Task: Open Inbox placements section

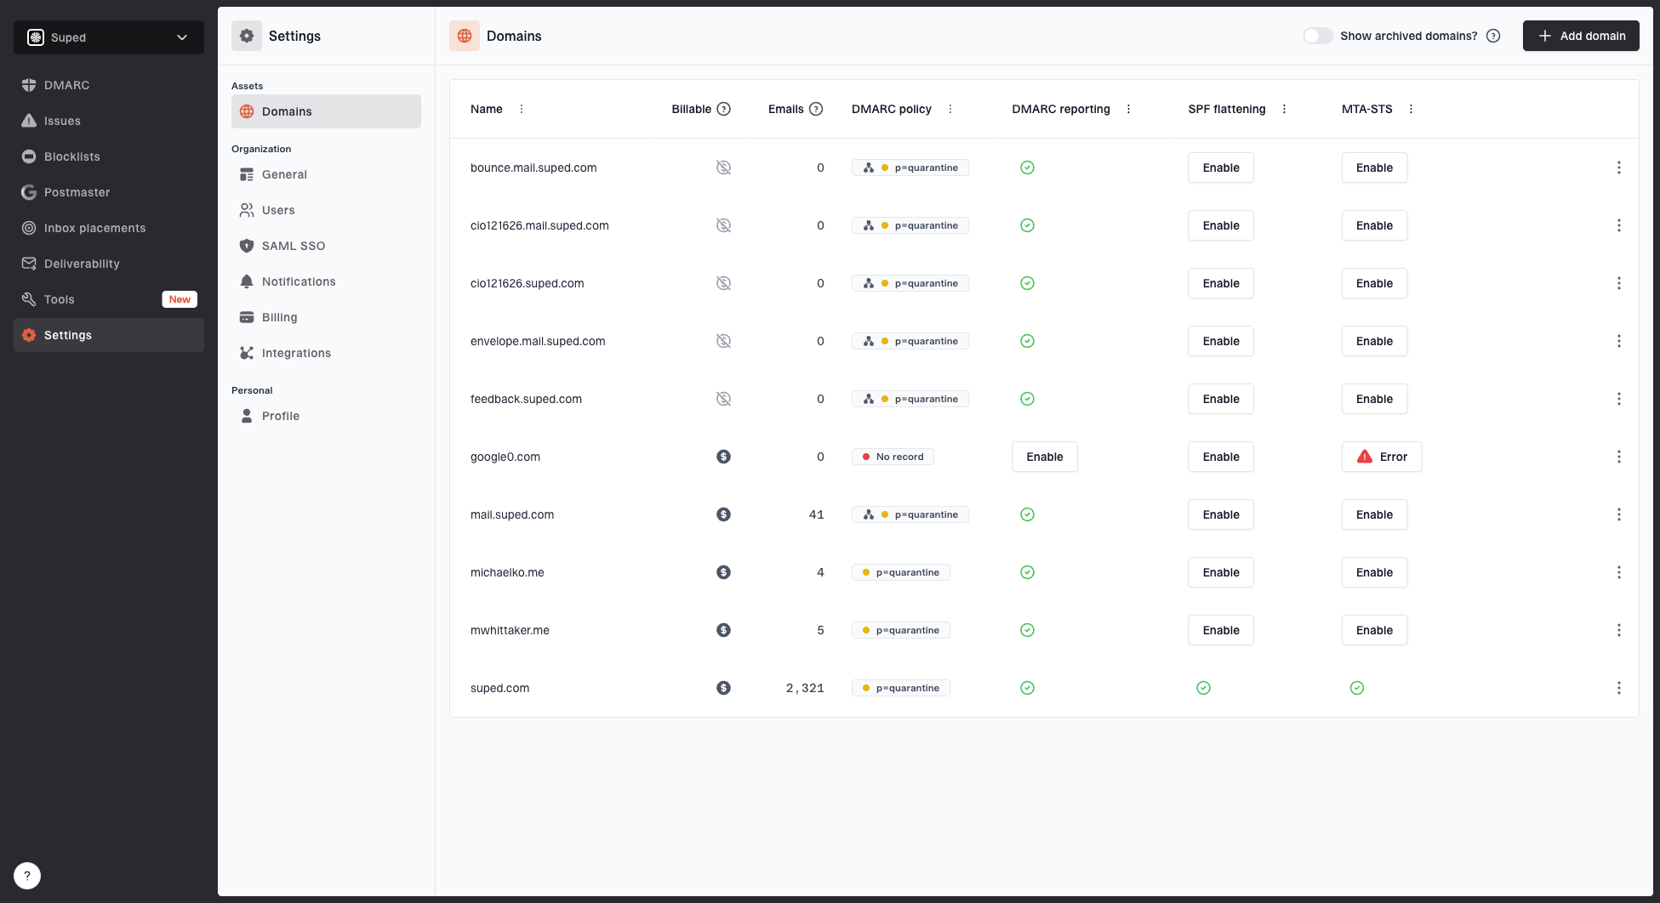Action: 109,228
